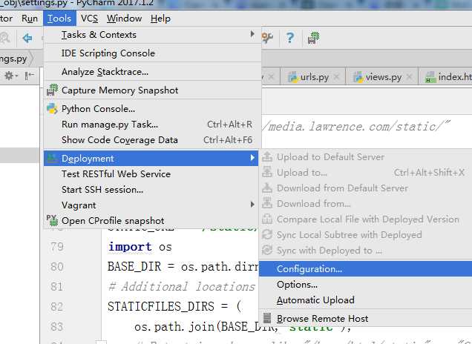Click the blue back navigation arrow

27,39
